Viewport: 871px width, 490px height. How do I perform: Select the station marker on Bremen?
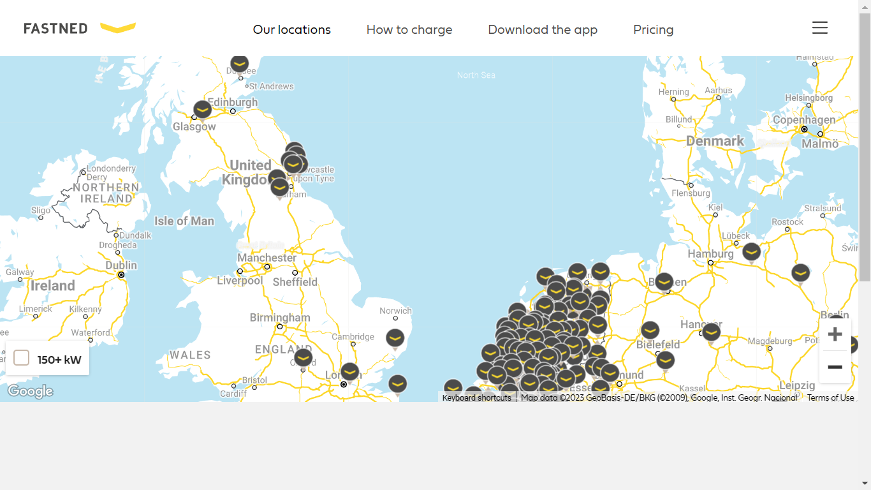(664, 283)
